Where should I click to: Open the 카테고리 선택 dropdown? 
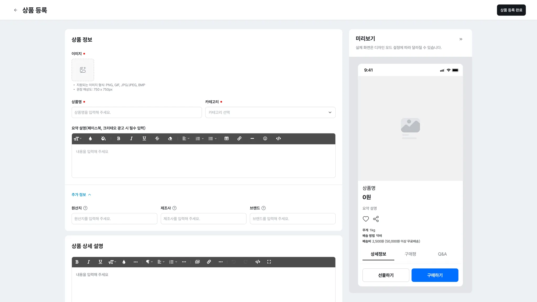pos(270,112)
